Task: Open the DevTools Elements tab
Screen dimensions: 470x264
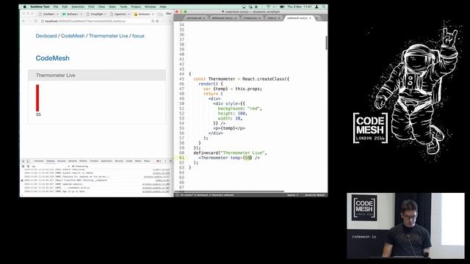Action: 39,161
